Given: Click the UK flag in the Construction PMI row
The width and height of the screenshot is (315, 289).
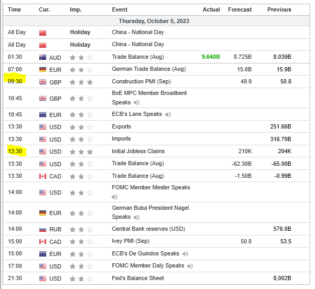Looking at the screenshot, I should [x=42, y=82].
